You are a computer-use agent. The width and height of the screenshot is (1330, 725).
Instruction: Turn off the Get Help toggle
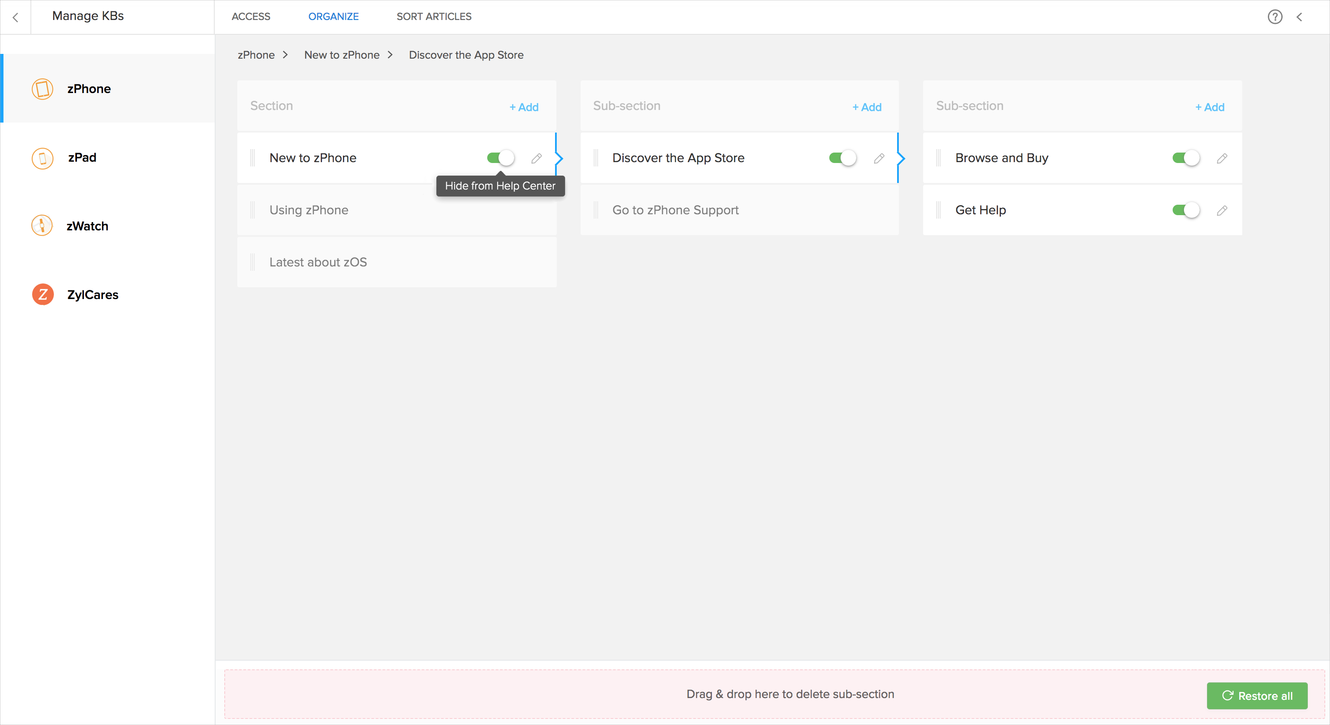[1185, 210]
